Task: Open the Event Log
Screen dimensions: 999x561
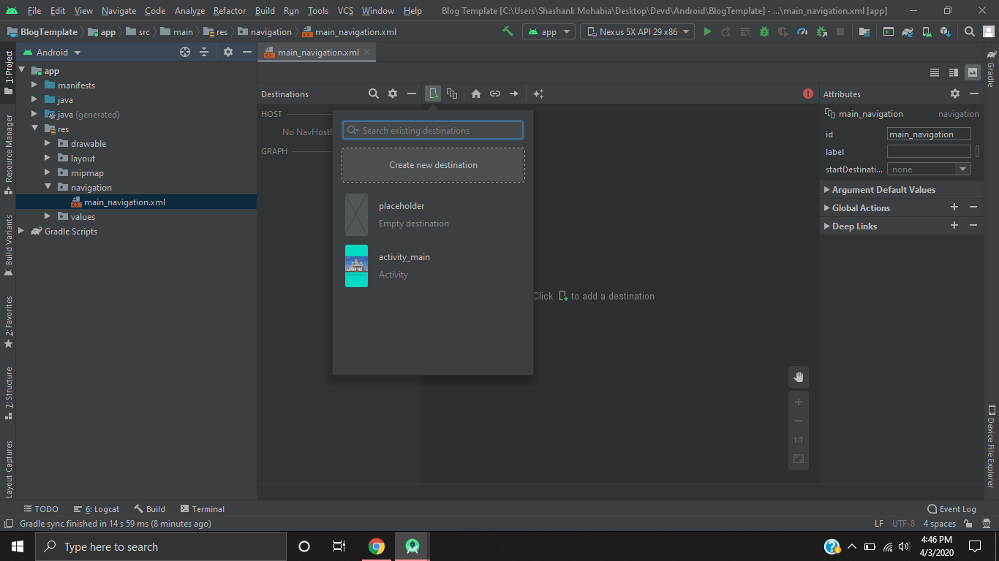Action: pos(951,508)
